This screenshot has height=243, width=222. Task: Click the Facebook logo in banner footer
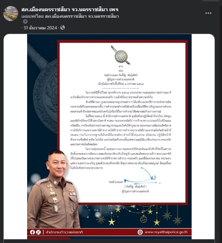[x=32, y=232]
